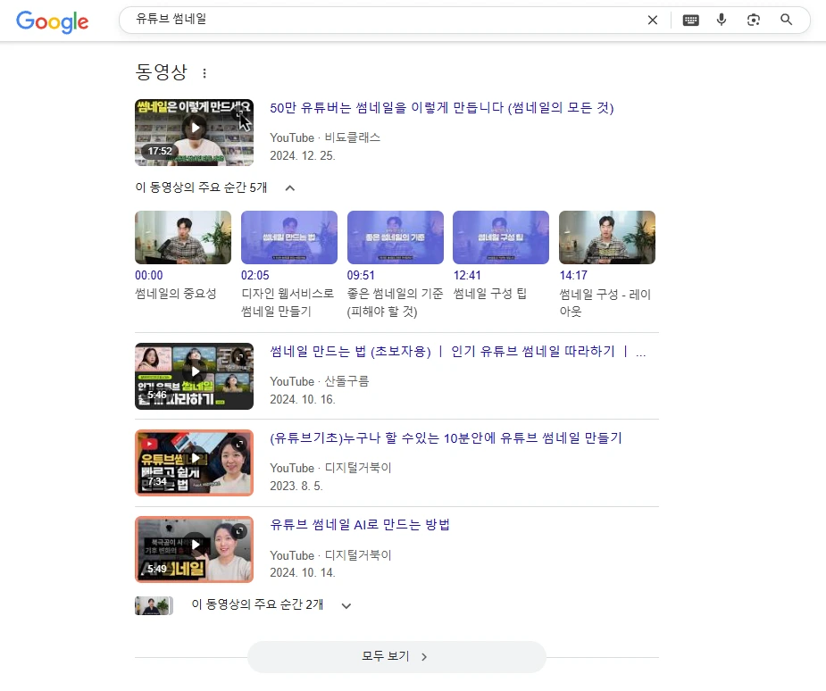This screenshot has width=826, height=691.
Task: Play the 7:34 디지털거북이 video thumbnail
Action: [x=194, y=463]
